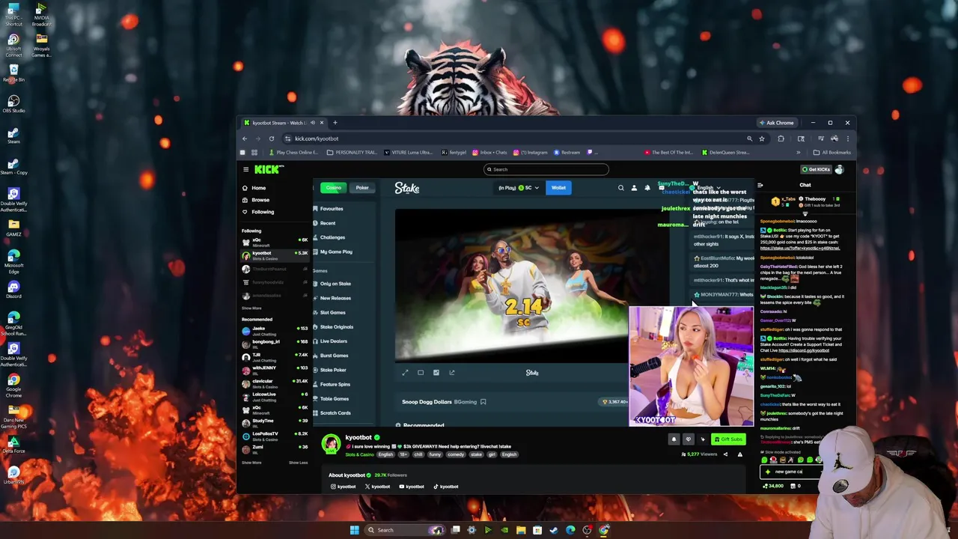Click the Gift Subs button
This screenshot has height=539, width=958.
[x=727, y=439]
